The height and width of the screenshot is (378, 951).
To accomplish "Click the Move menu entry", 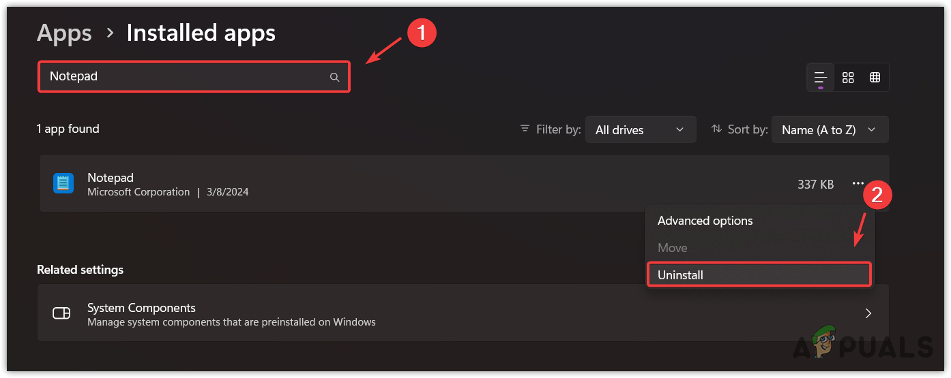I will pos(673,248).
